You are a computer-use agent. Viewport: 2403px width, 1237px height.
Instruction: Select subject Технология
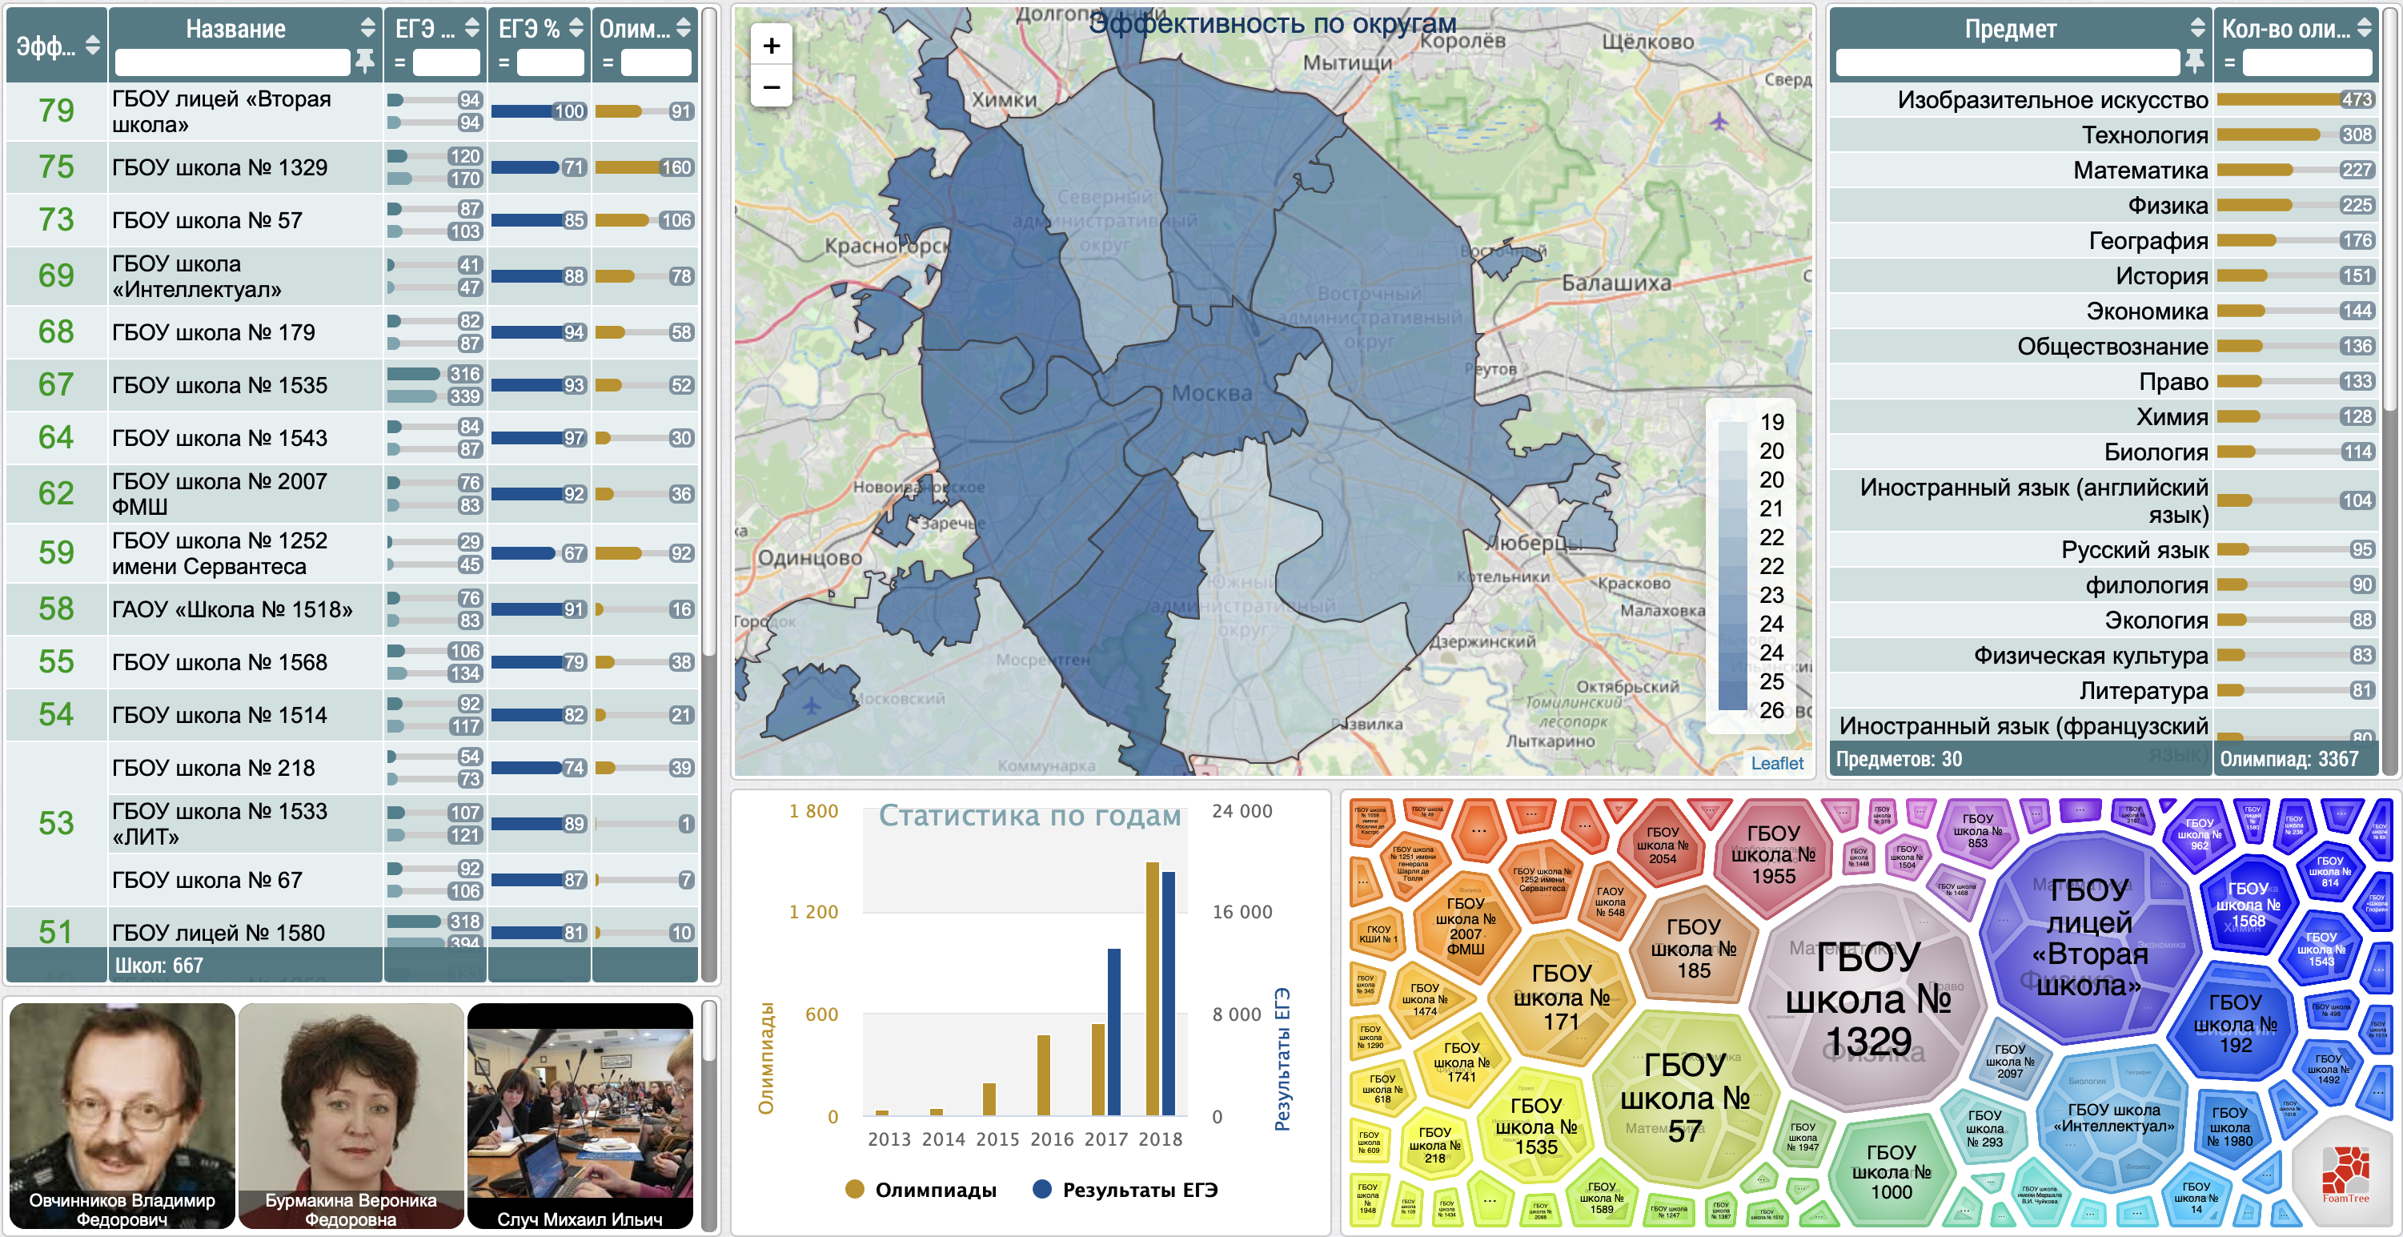[x=2104, y=135]
